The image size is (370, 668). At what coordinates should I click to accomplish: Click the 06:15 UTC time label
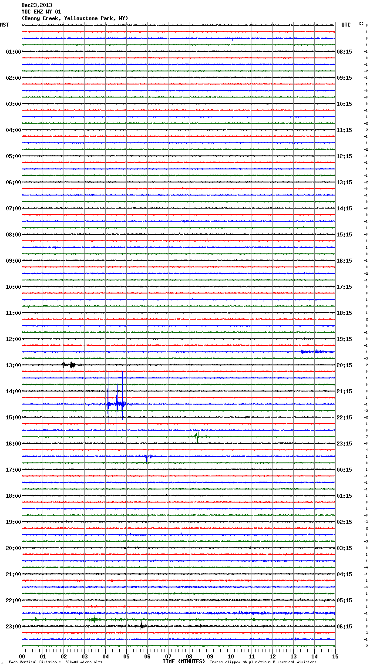click(344, 627)
